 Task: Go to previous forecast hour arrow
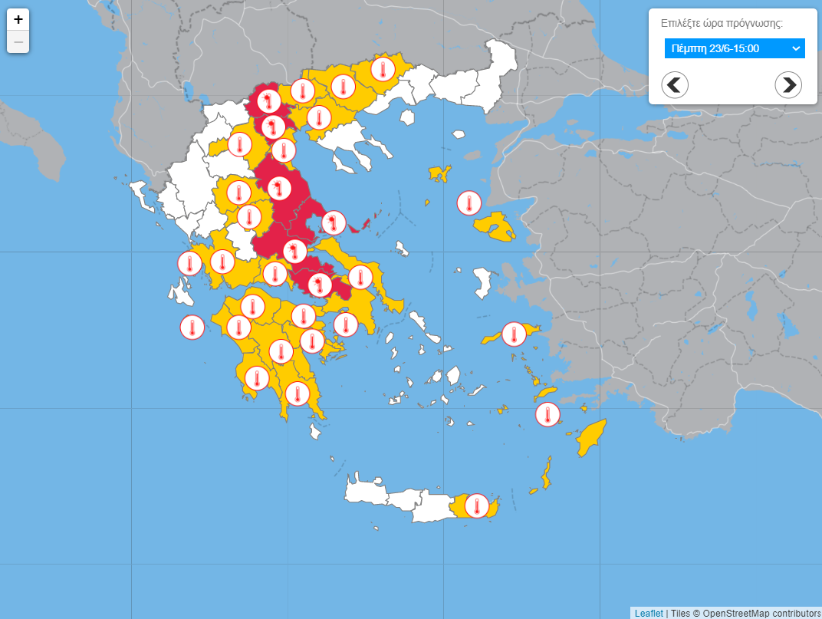[x=675, y=84]
